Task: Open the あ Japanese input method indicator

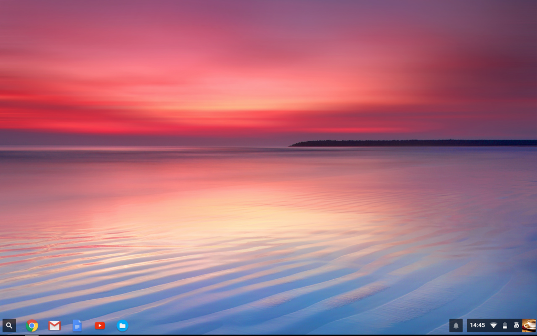Action: point(516,325)
